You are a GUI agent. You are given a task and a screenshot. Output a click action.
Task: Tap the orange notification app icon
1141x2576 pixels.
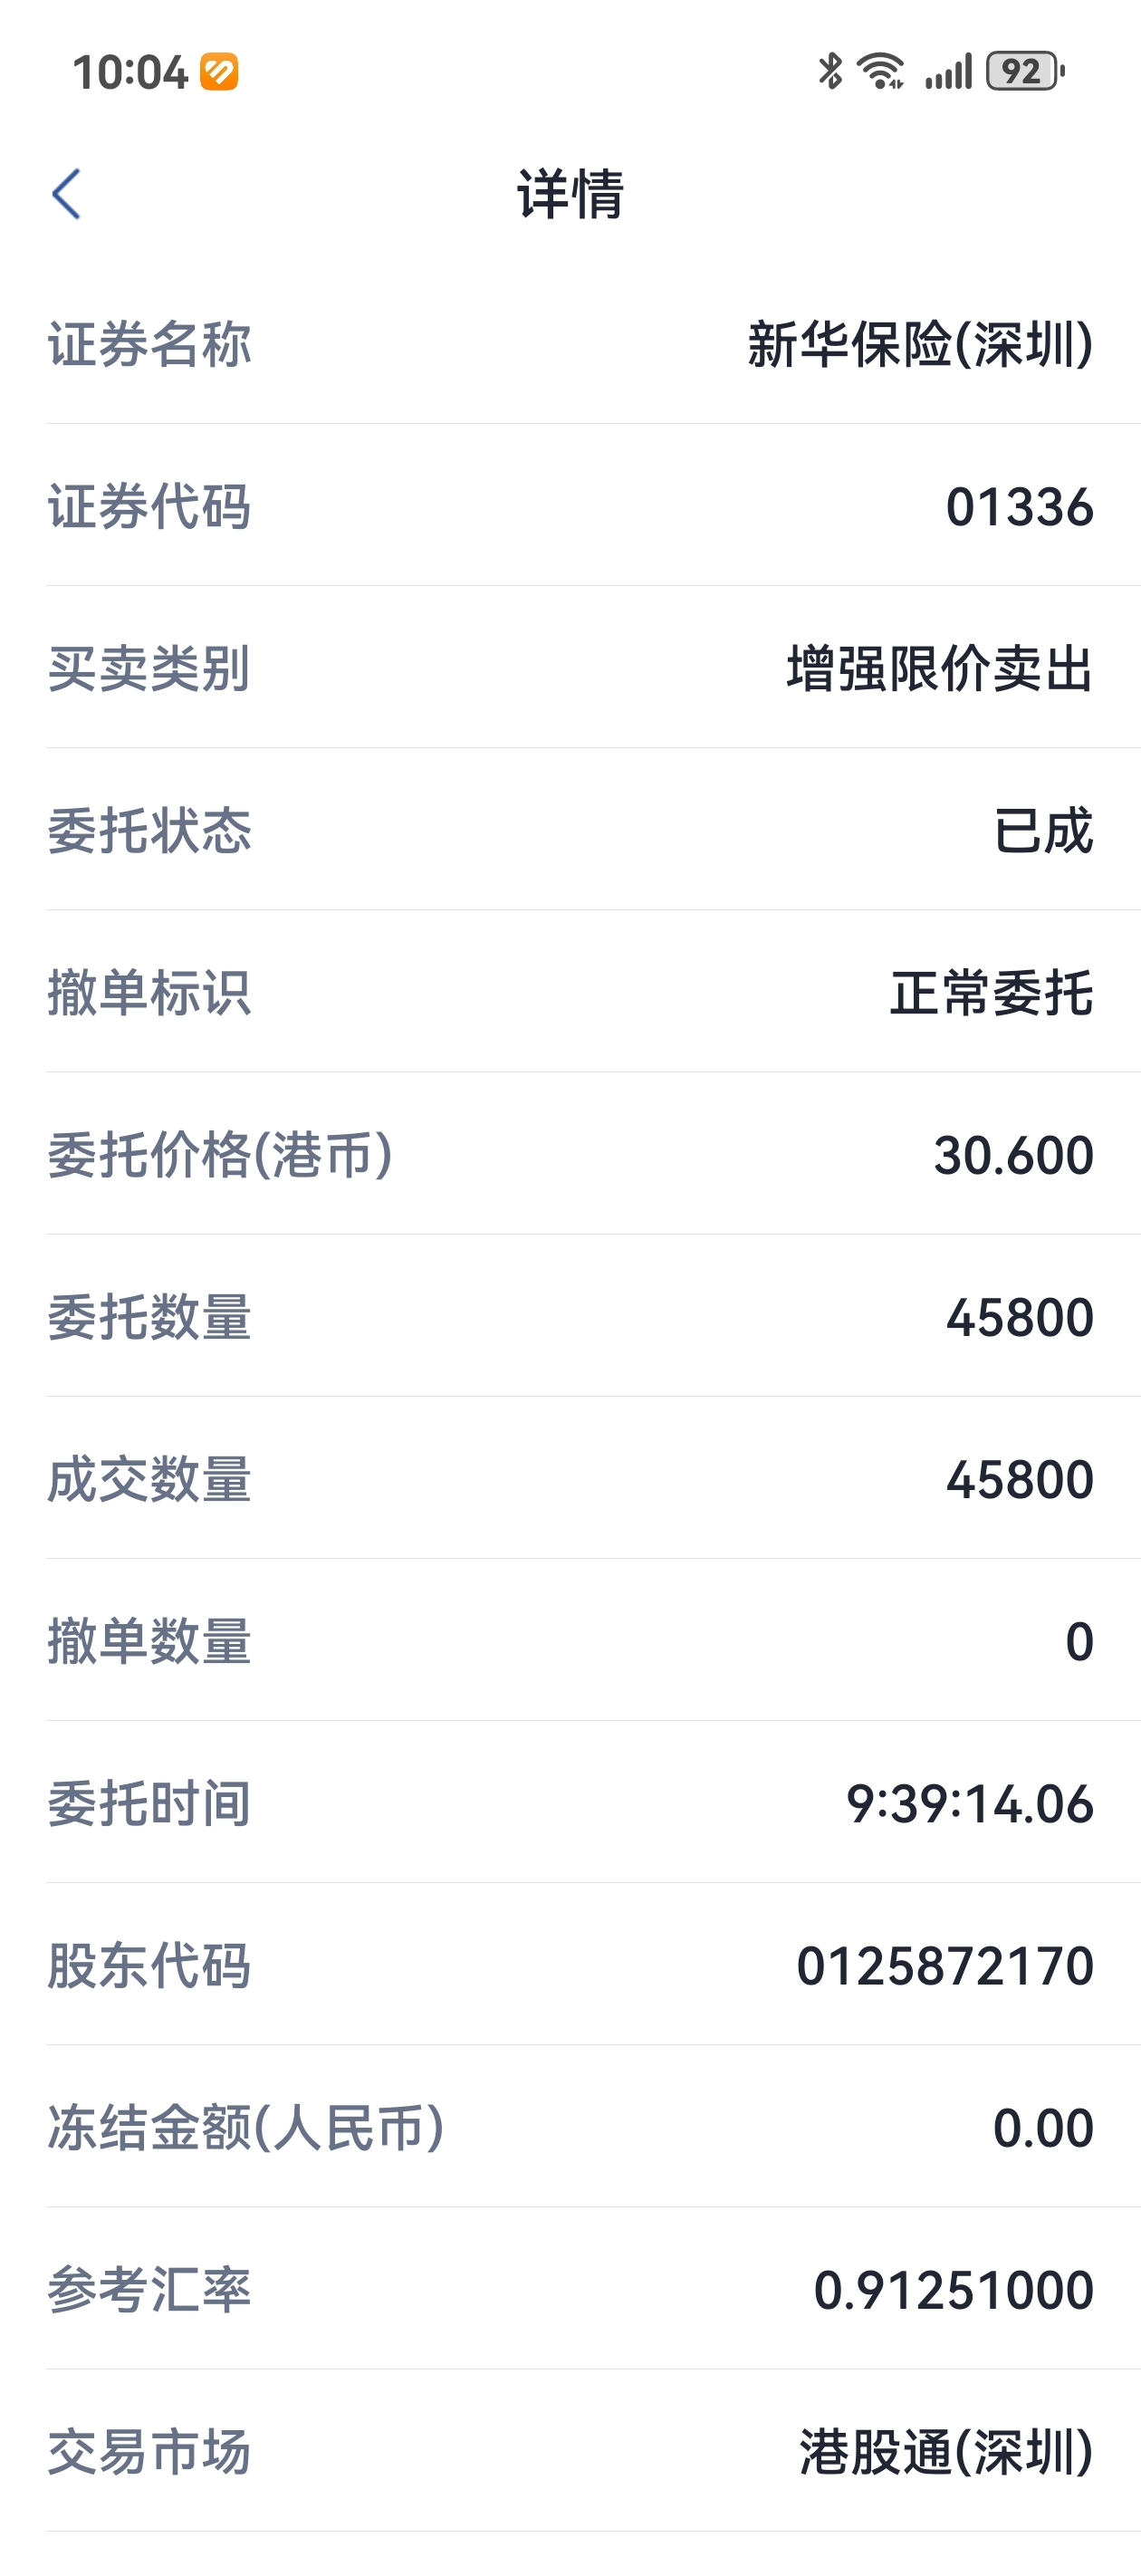(x=219, y=72)
